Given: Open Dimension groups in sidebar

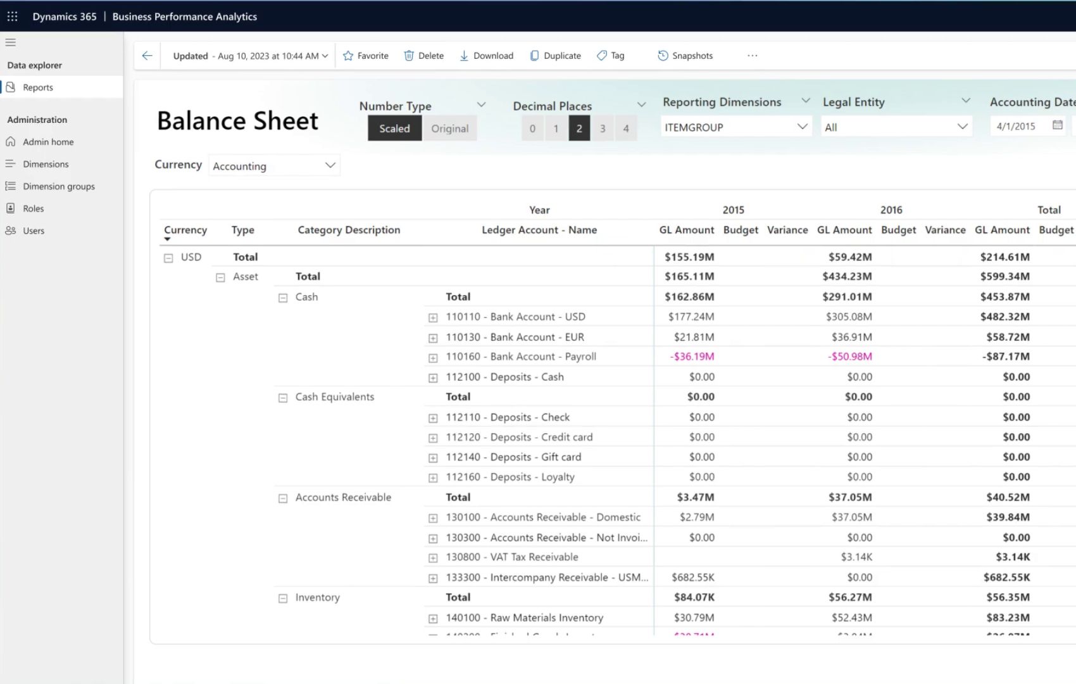Looking at the screenshot, I should click(59, 186).
